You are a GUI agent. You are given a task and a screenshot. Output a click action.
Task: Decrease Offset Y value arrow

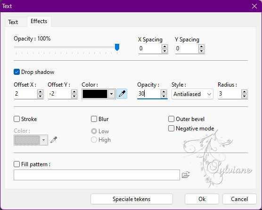point(74,96)
